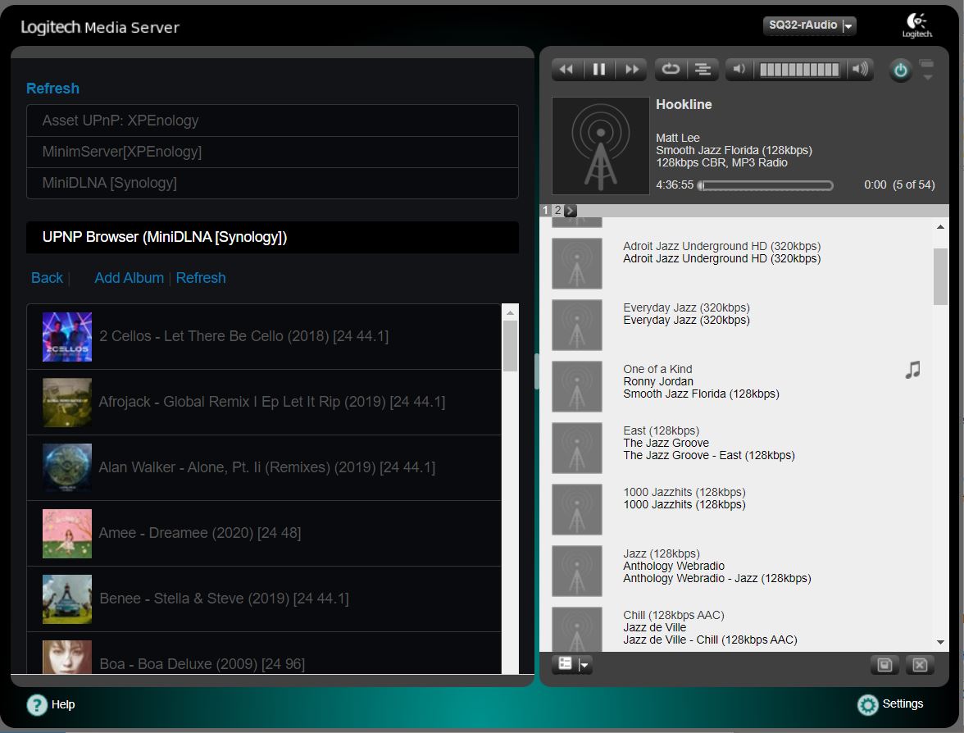Toggle shuffle mode

703,70
